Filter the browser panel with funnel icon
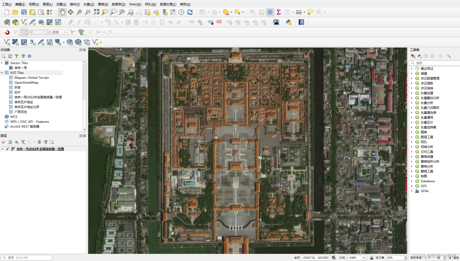The image size is (460, 261). (17, 56)
